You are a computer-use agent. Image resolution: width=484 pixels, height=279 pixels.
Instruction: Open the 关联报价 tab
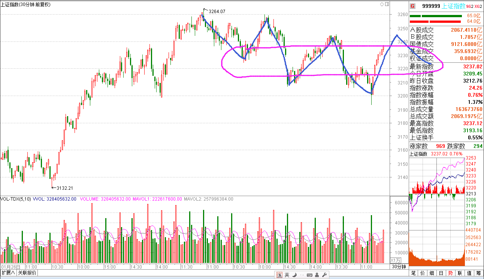coord(27,273)
